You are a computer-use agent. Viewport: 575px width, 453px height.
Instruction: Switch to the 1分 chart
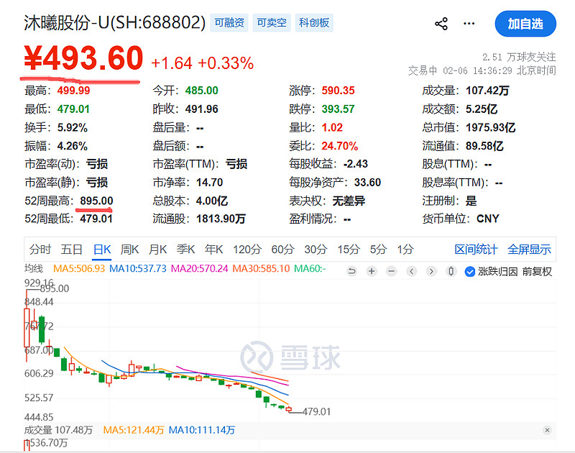[405, 250]
